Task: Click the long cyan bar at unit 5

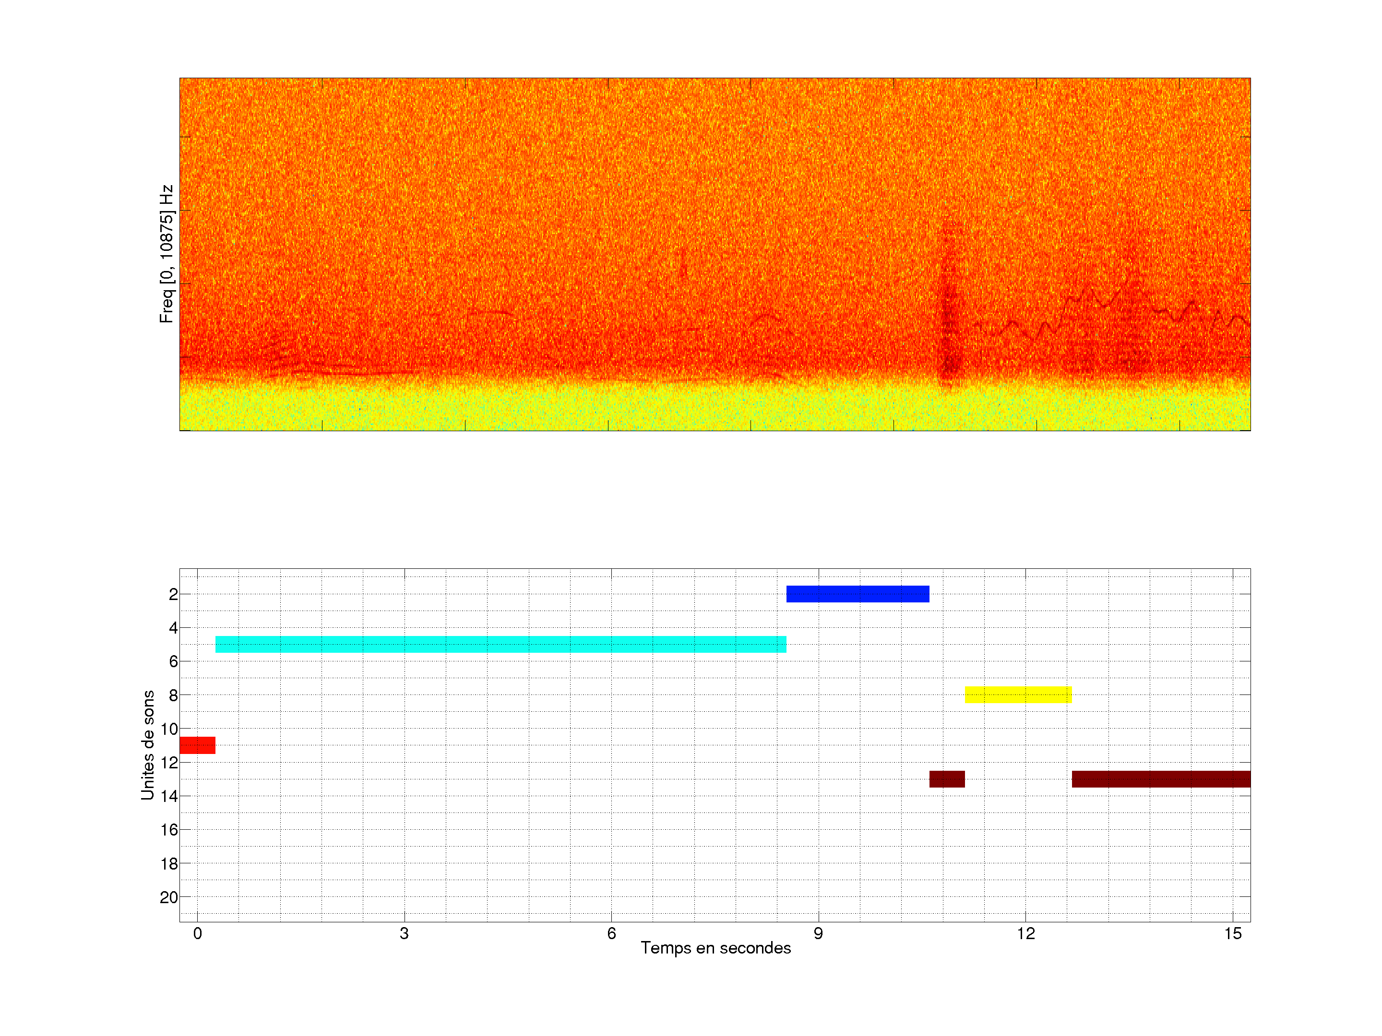Action: [x=500, y=645]
